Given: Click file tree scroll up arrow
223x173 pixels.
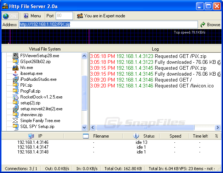Looking at the screenshot, I should coord(84,56).
